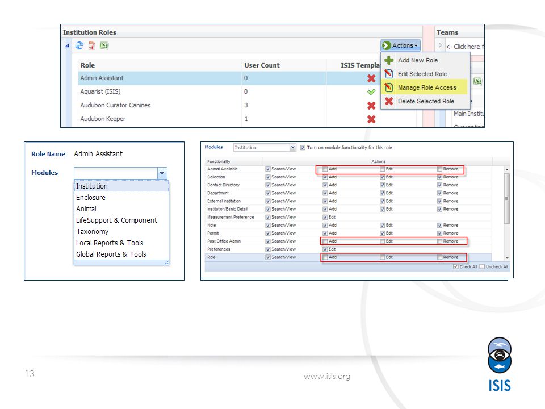Choose Add New Role from Actions menu
This screenshot has width=545, height=409.
(x=425, y=60)
